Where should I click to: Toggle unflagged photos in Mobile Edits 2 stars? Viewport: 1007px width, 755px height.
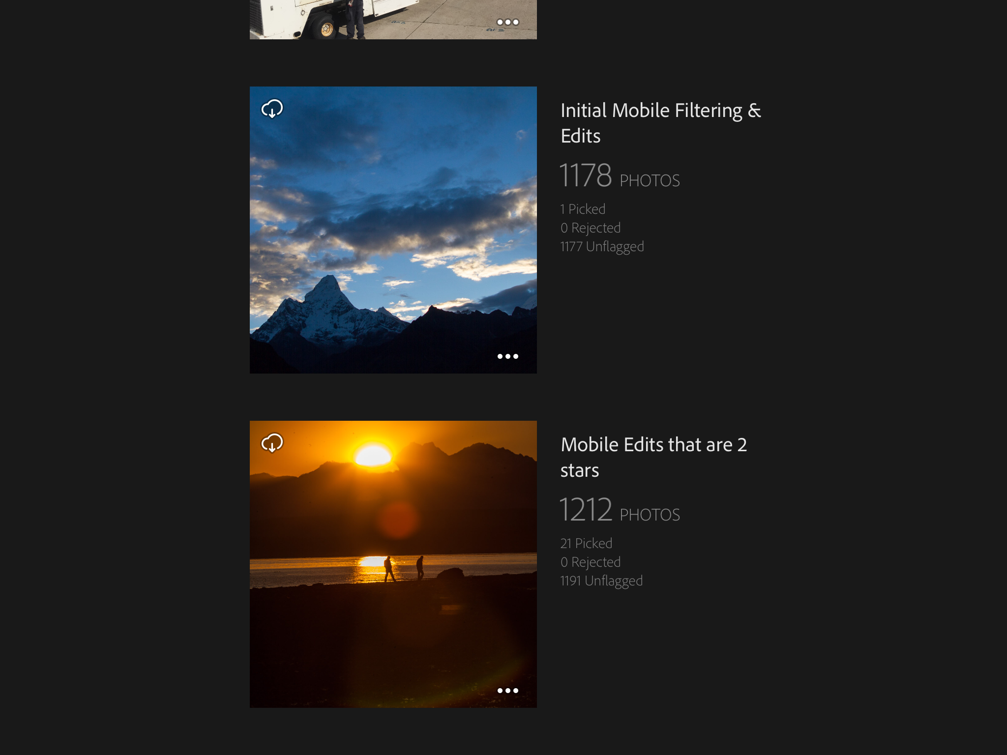603,580
